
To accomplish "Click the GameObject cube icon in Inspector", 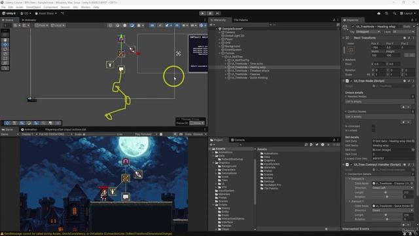I will 345,27.
